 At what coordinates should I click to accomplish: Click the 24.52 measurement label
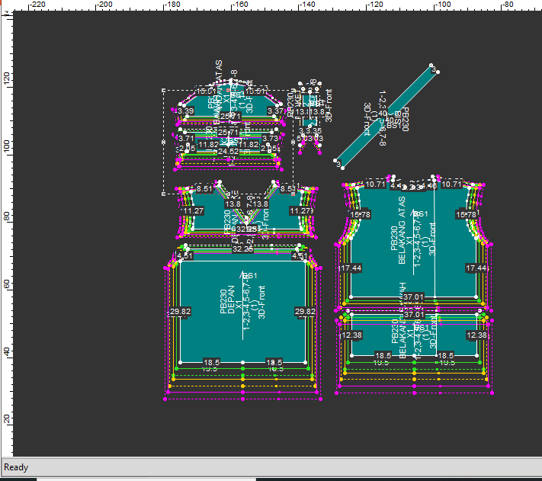point(228,152)
